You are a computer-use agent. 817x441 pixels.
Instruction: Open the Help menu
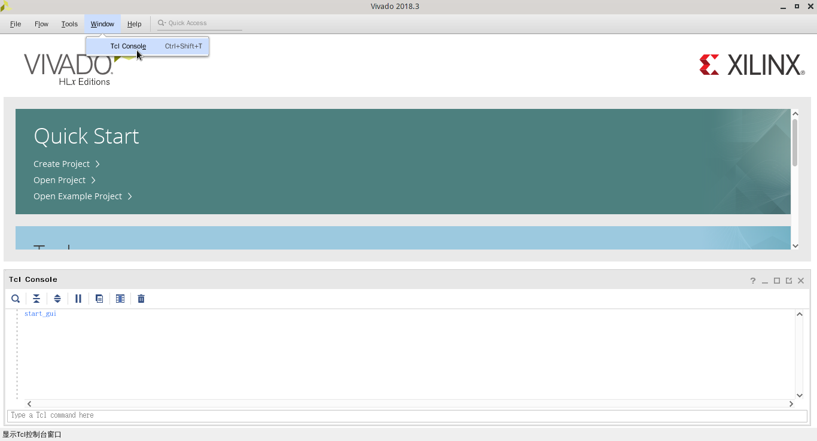coord(134,24)
